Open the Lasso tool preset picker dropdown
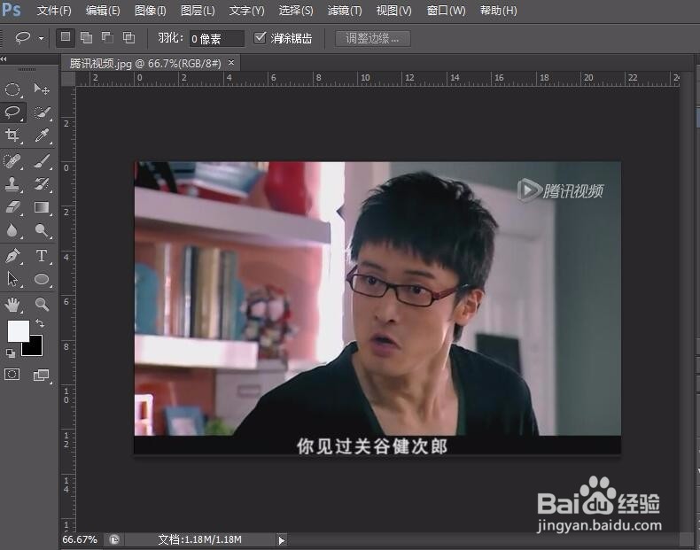 point(41,38)
